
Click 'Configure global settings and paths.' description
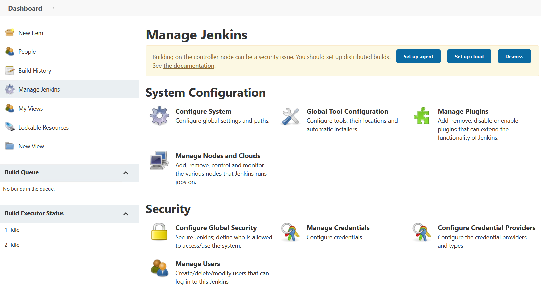(222, 121)
